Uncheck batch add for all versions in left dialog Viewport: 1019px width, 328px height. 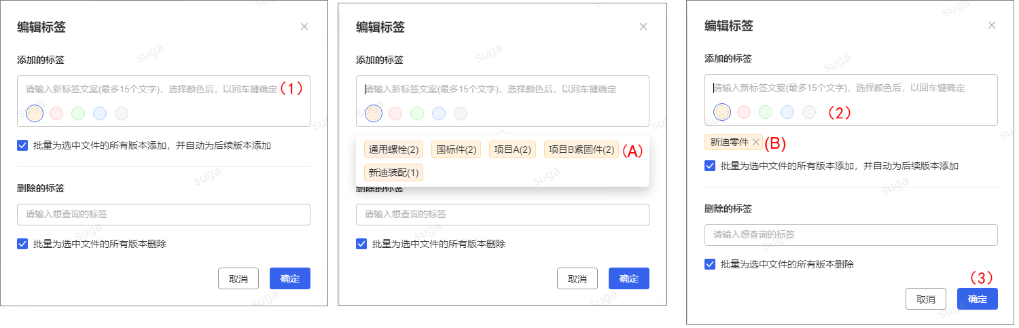click(x=23, y=145)
